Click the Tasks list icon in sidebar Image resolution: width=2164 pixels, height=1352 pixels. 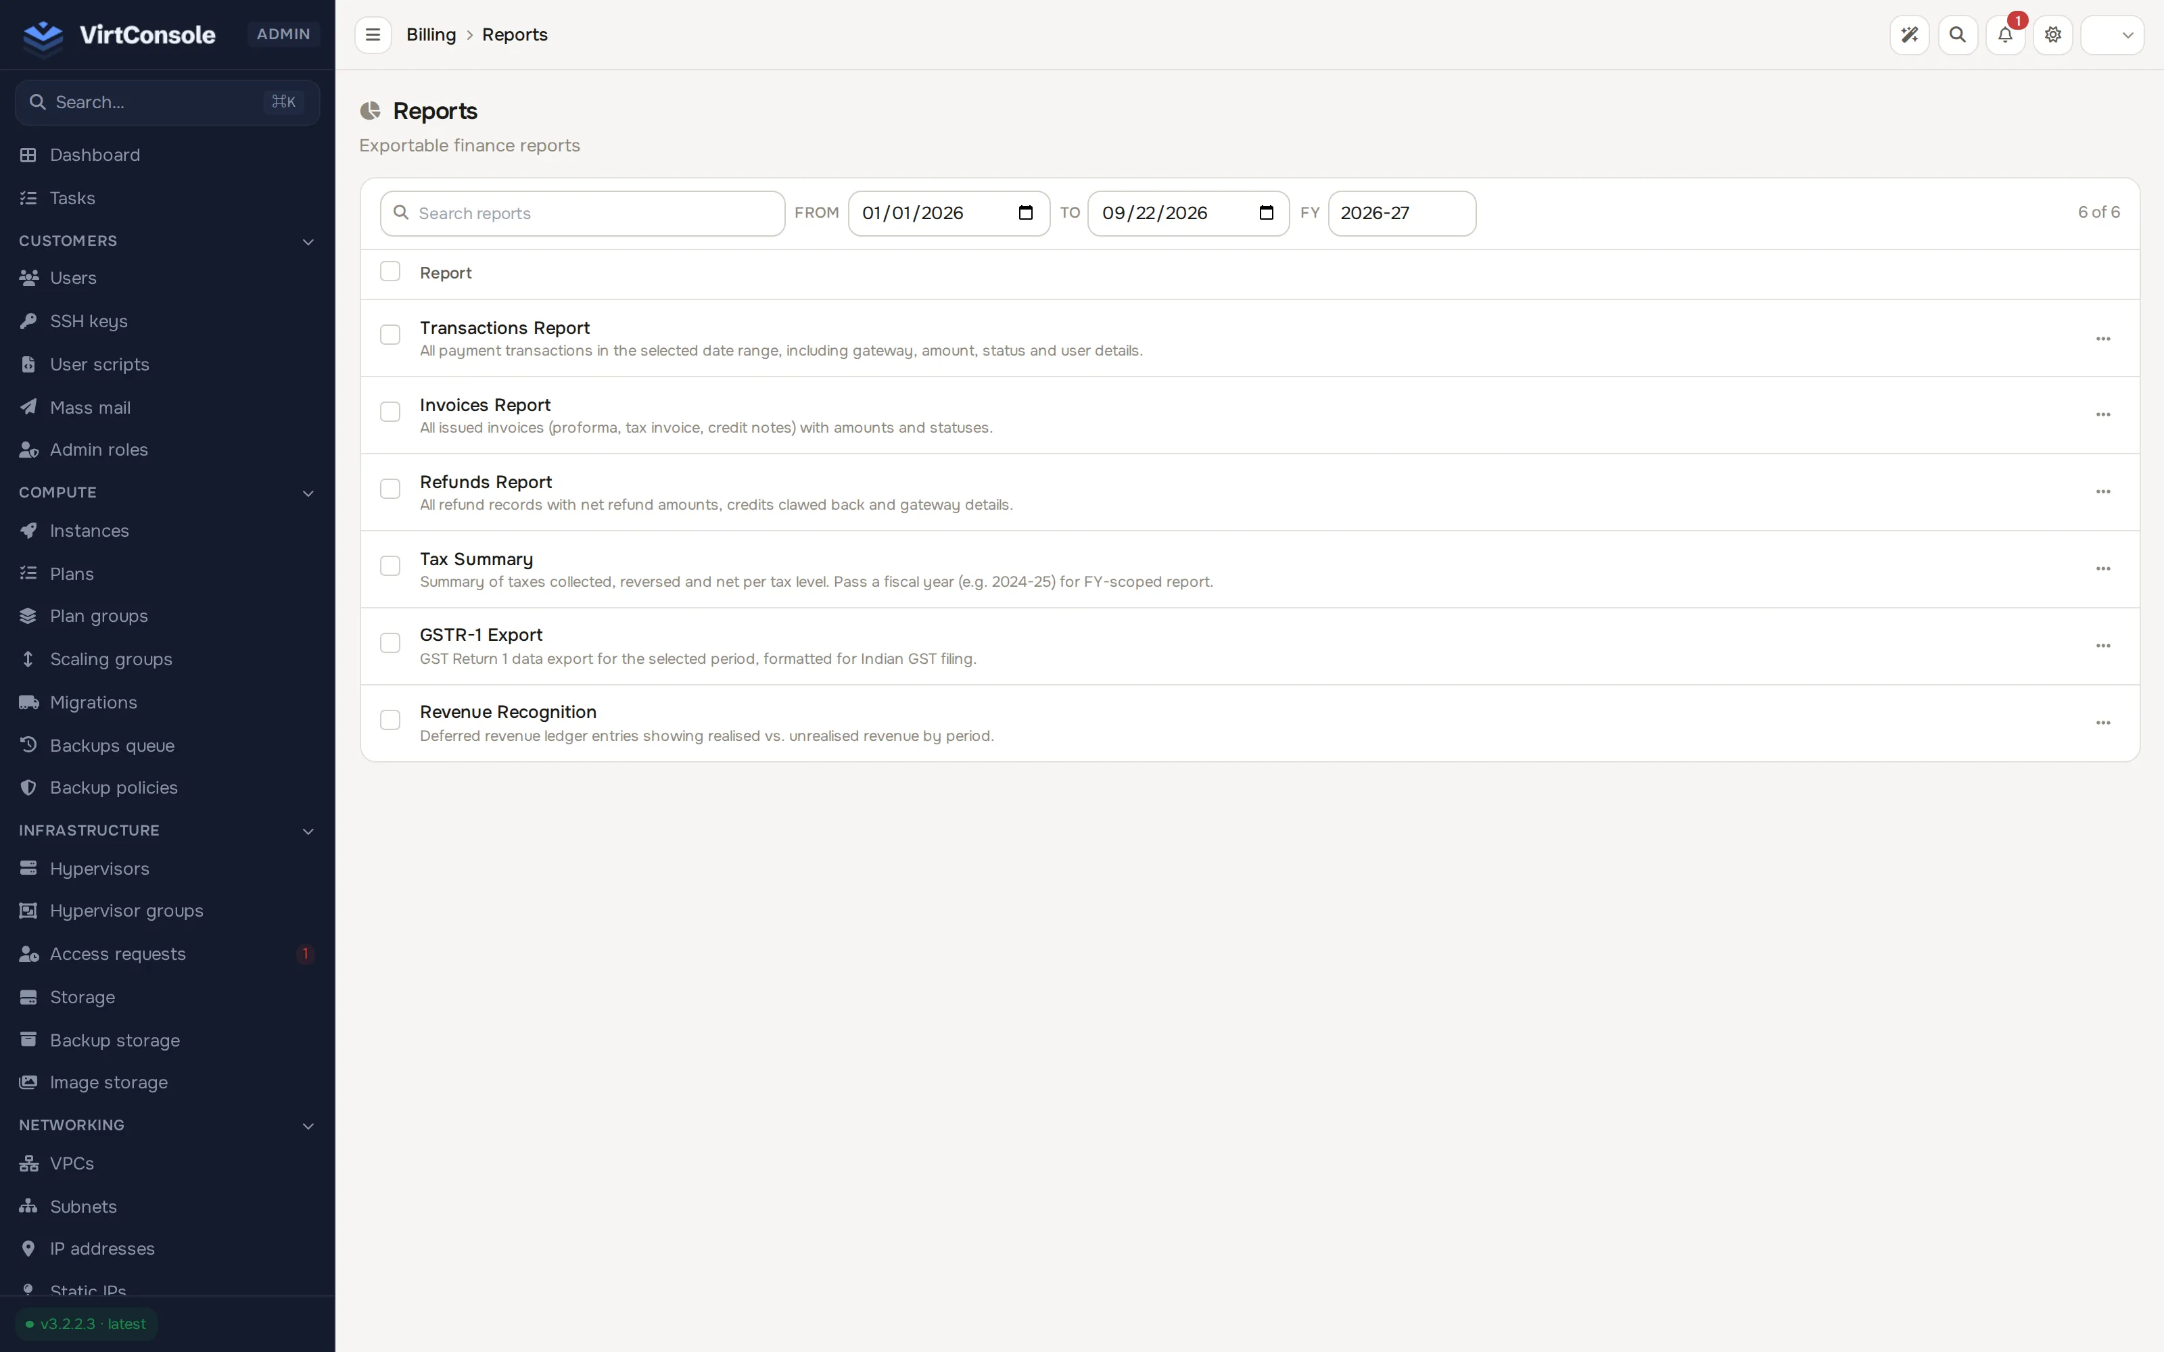point(28,197)
